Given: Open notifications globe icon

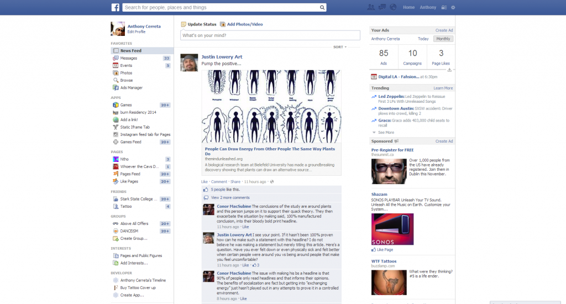Looking at the screenshot, I should point(393,7).
